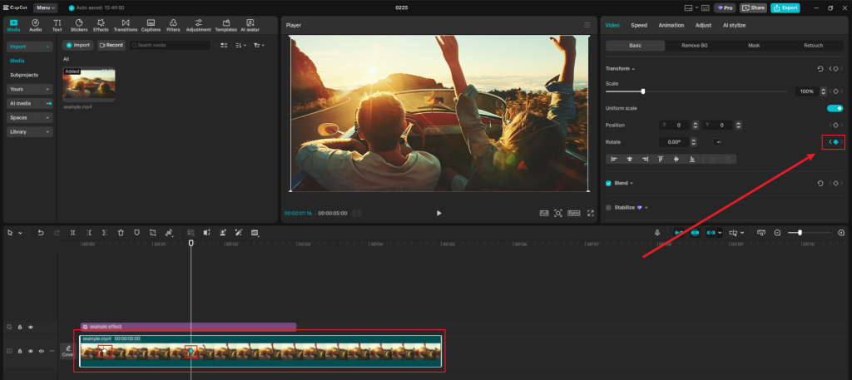The image size is (852, 380).
Task: Switch to the Animation tab
Action: pyautogui.click(x=671, y=25)
